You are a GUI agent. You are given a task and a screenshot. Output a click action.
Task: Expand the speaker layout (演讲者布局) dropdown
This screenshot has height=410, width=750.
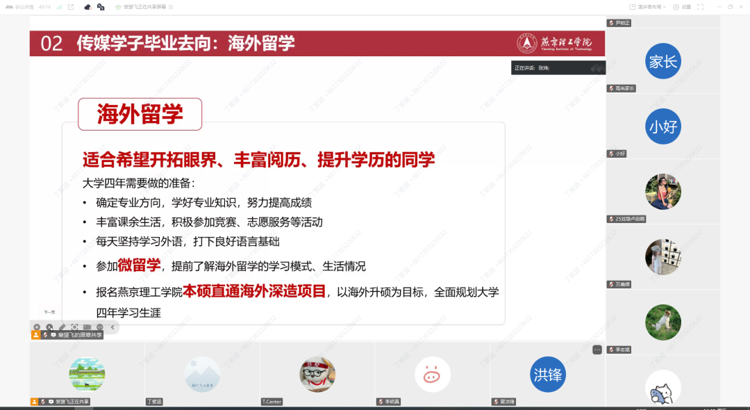[647, 7]
